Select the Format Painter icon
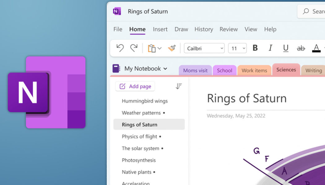This screenshot has height=185, width=325. (x=172, y=48)
